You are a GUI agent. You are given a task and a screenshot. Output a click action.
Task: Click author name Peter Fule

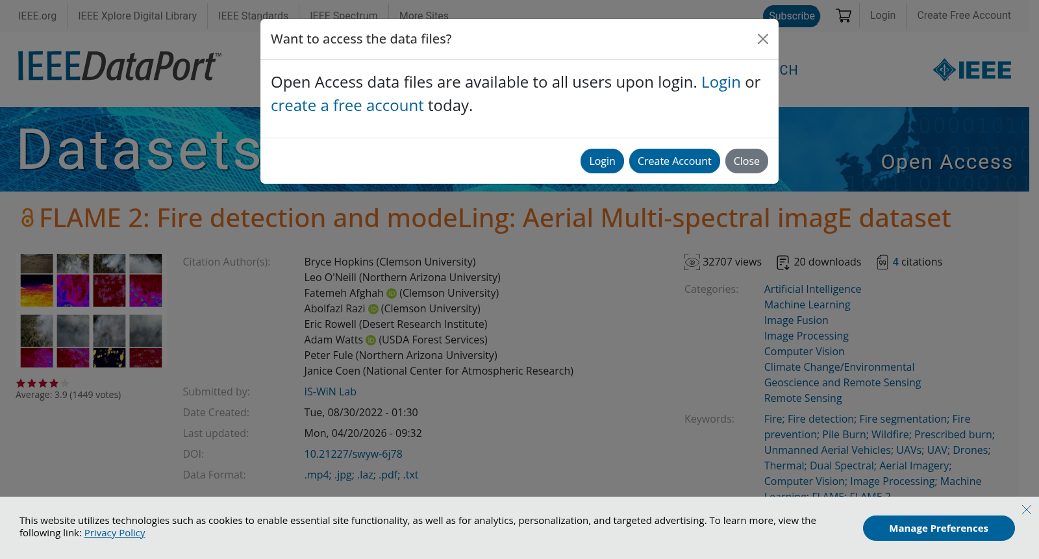pos(329,356)
